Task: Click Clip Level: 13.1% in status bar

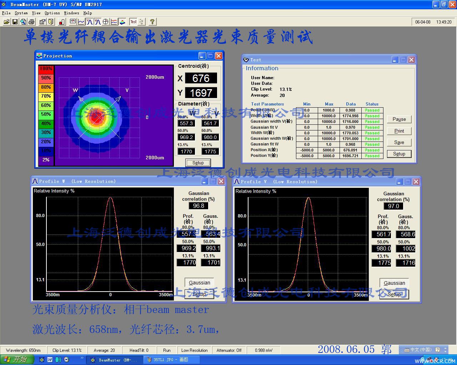Action: coord(67,350)
